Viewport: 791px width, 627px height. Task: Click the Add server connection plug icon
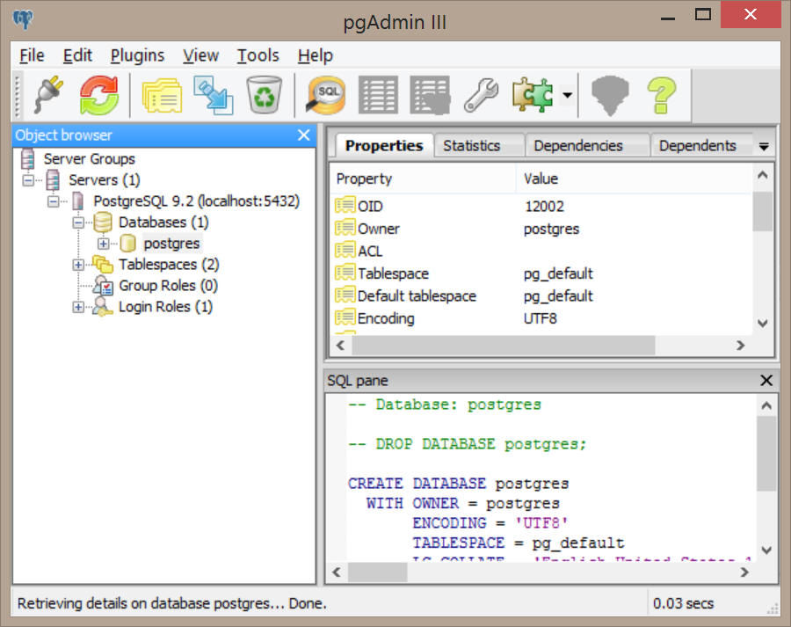(x=49, y=94)
